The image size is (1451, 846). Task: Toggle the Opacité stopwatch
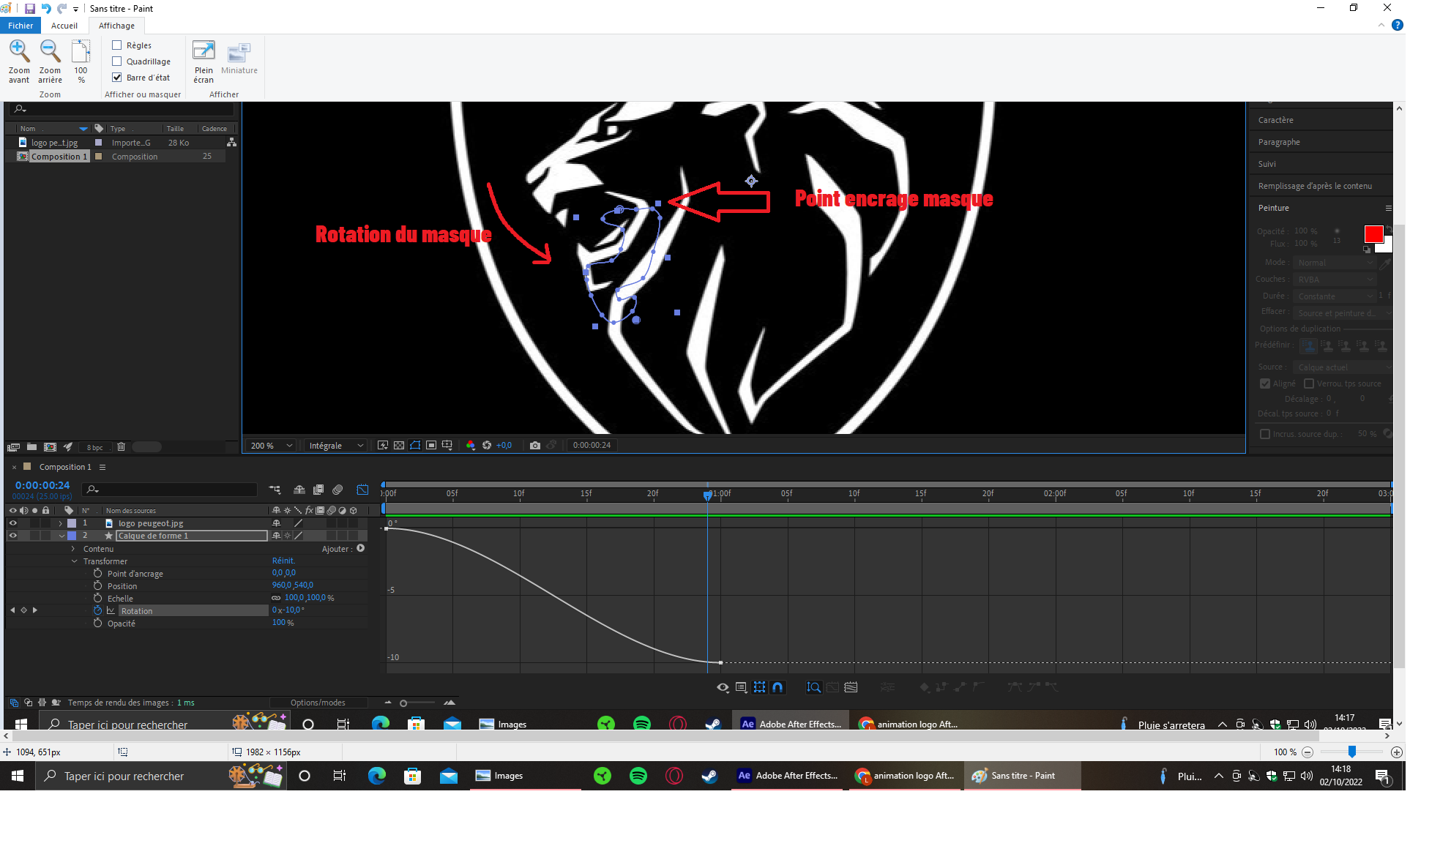(x=97, y=623)
